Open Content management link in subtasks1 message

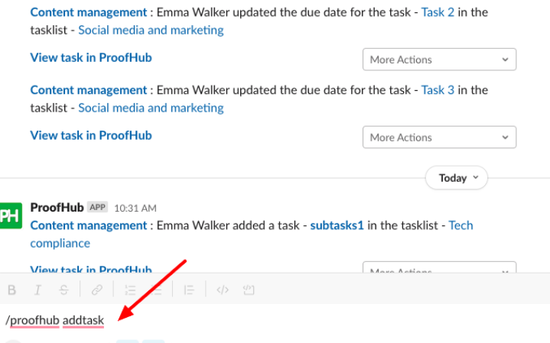tap(89, 225)
